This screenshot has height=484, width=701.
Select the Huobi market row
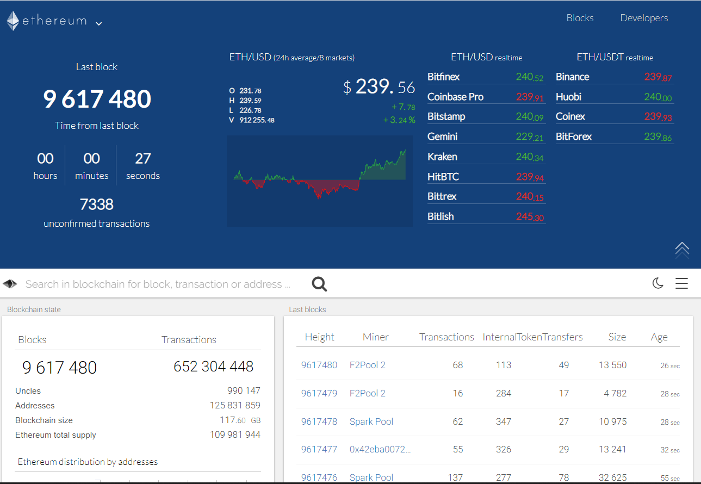point(615,97)
